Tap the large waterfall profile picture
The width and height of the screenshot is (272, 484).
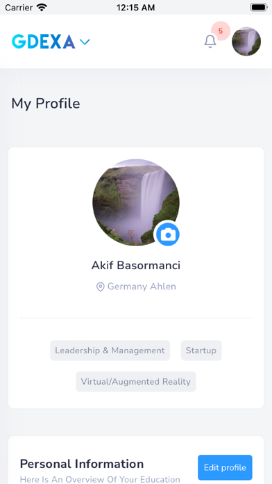click(136, 202)
